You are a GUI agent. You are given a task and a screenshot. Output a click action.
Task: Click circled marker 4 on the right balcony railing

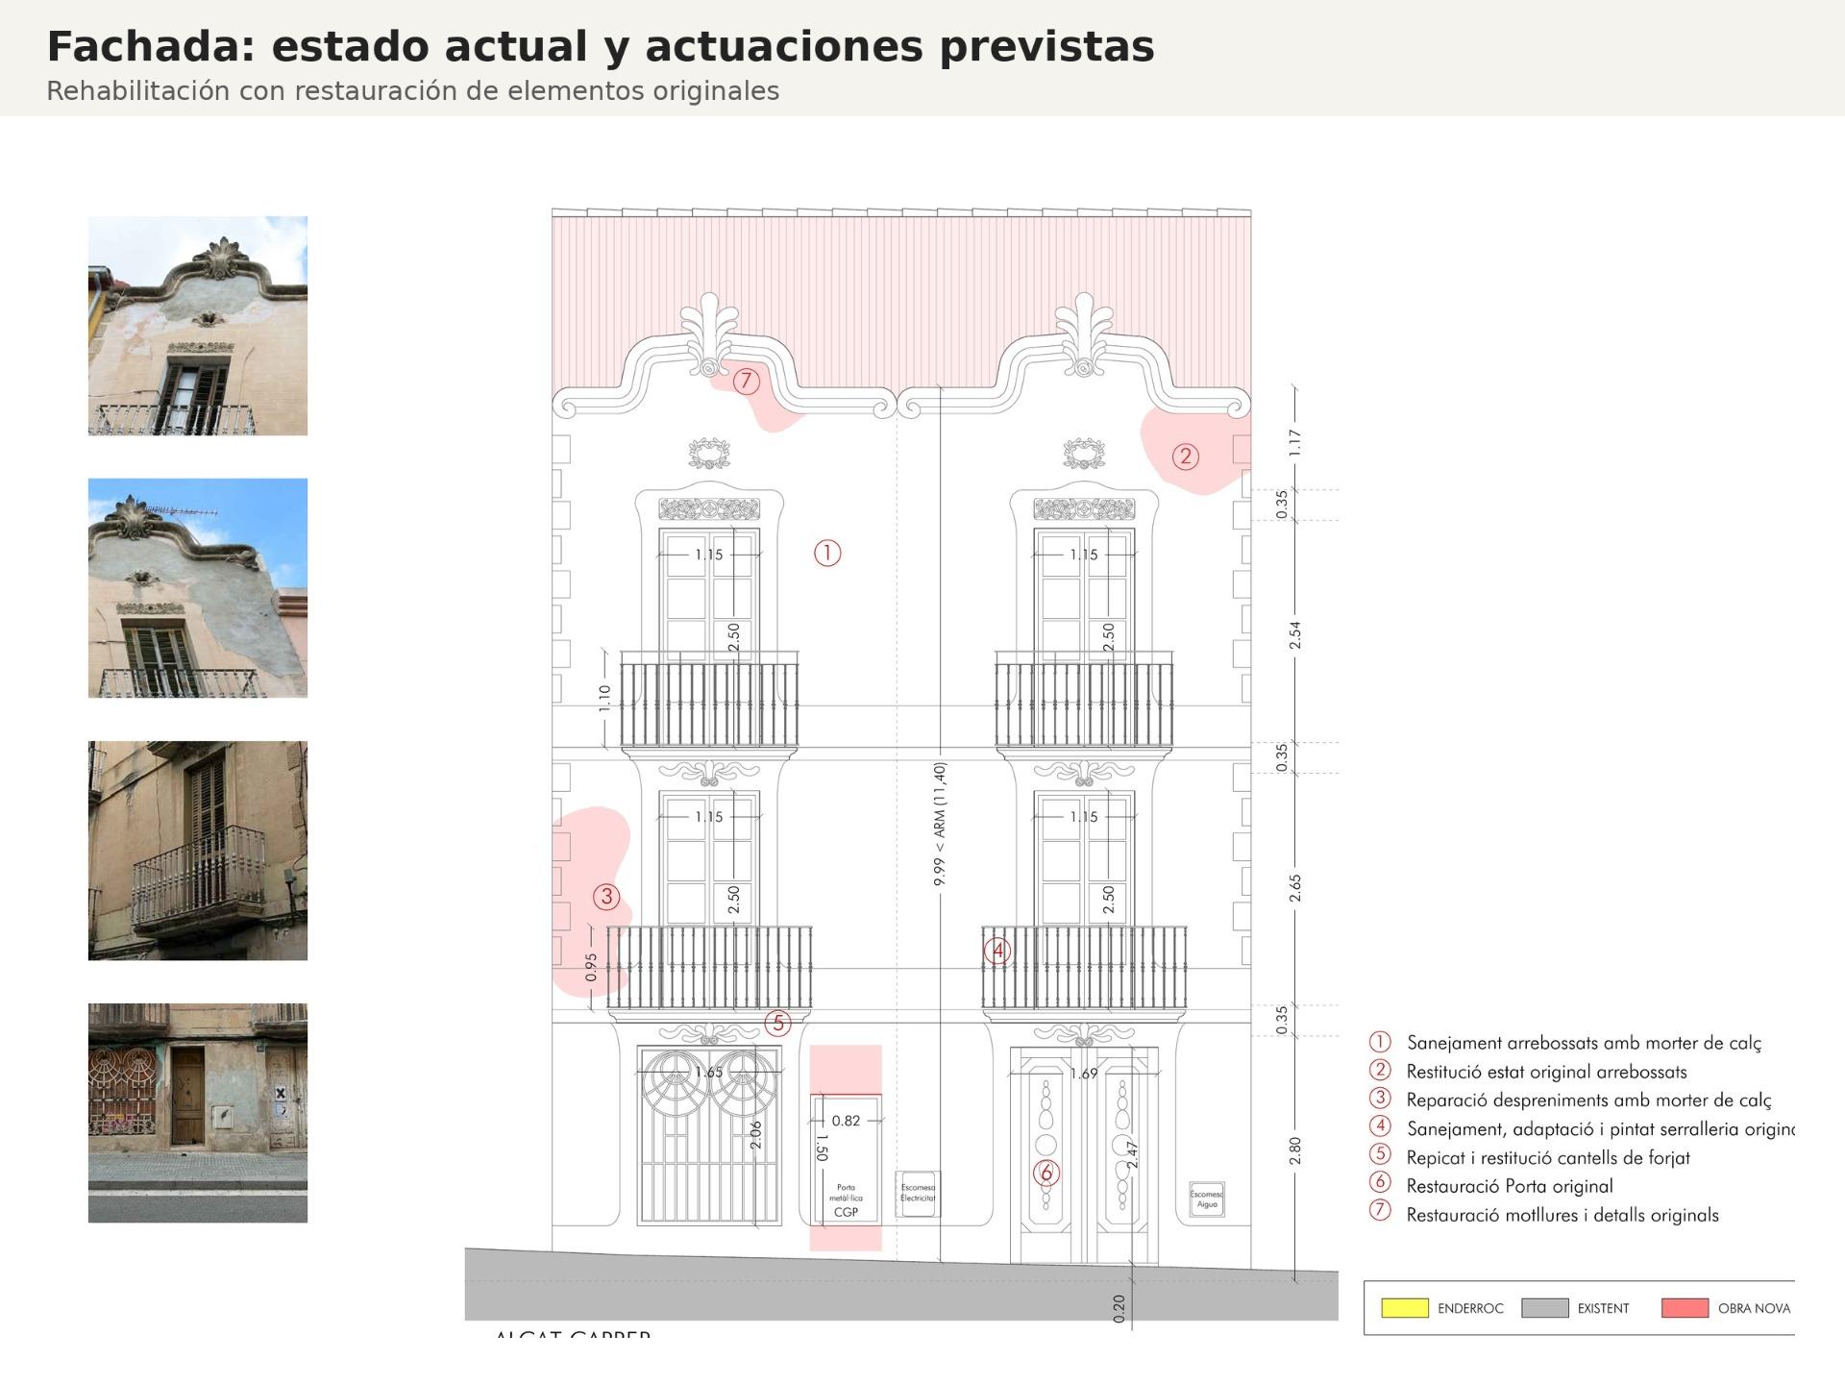tap(997, 951)
